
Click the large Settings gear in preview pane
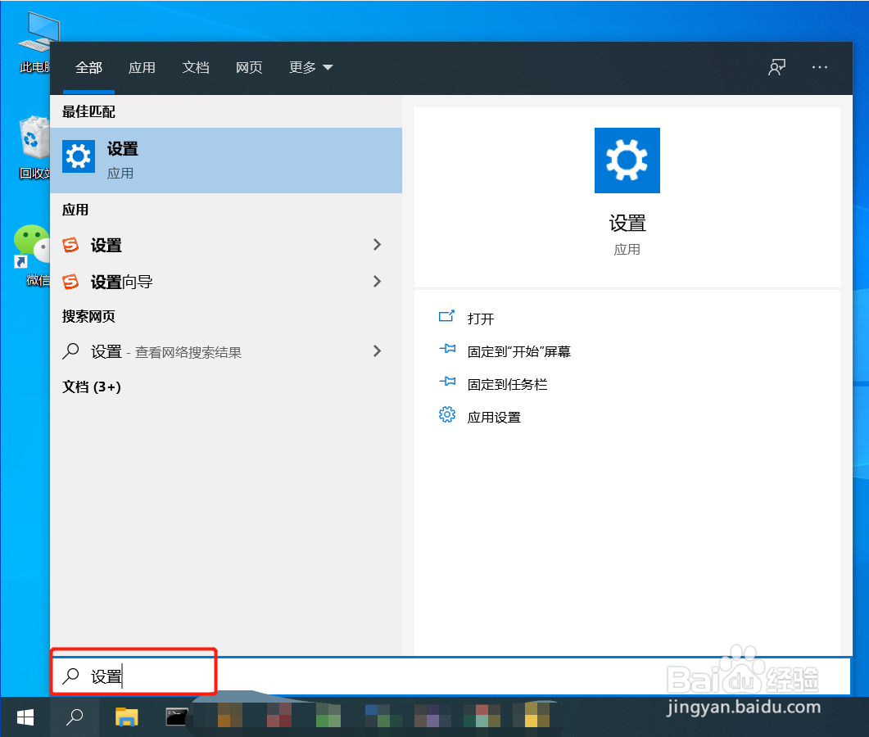point(627,161)
